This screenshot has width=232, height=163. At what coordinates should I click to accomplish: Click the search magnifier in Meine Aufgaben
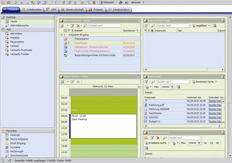[85, 26]
